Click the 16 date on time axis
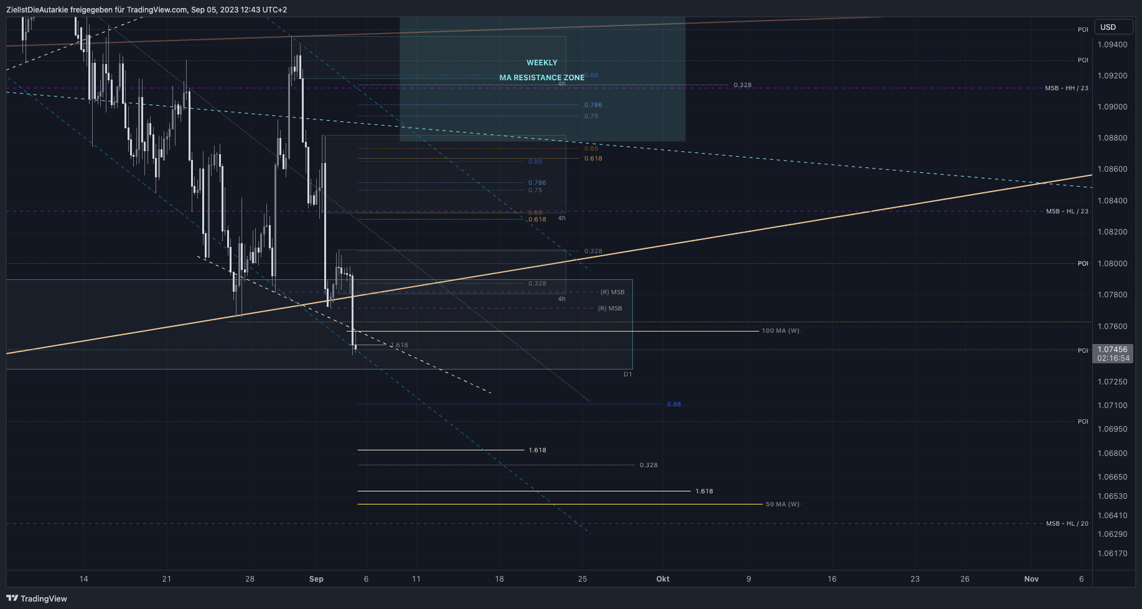 (x=832, y=579)
